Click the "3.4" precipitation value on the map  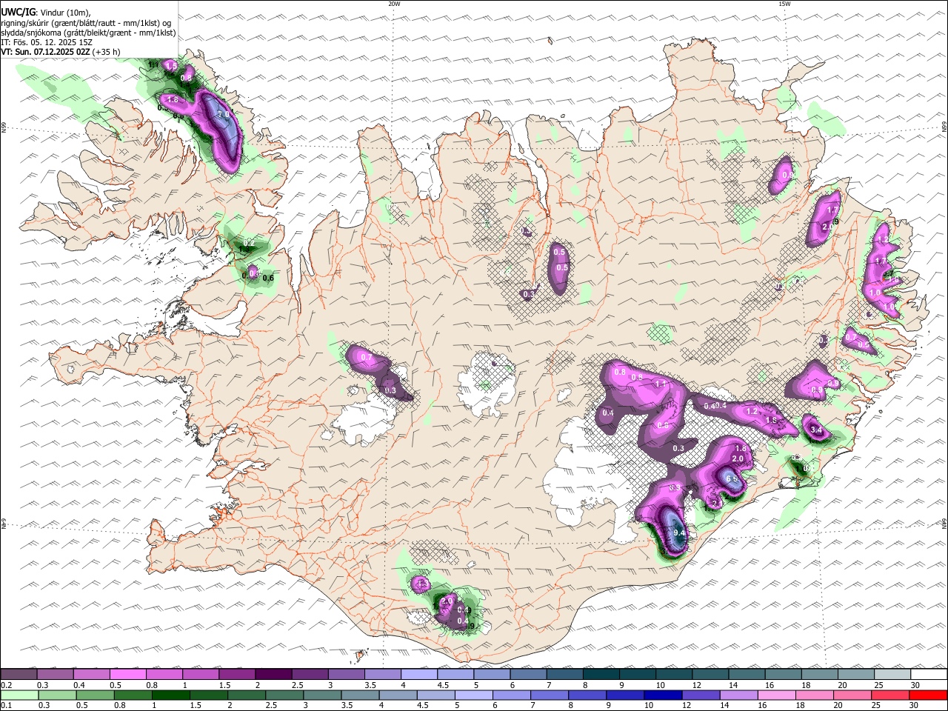tap(817, 430)
